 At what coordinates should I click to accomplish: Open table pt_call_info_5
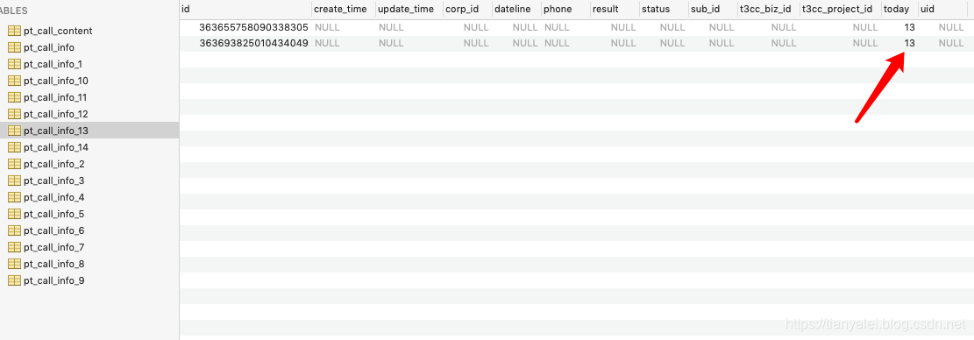coord(54,214)
